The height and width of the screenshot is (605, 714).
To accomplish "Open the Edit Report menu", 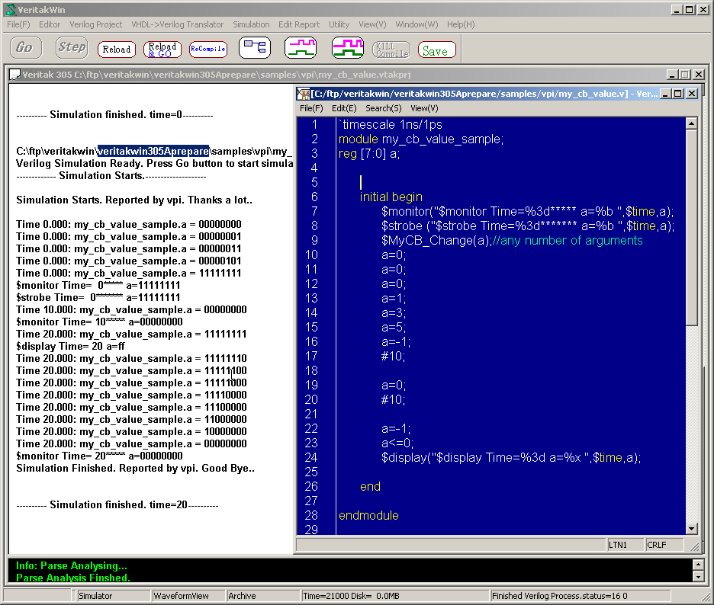I will point(299,24).
